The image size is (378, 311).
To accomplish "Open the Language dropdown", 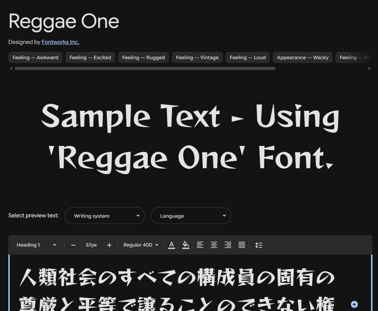I will click(x=191, y=216).
